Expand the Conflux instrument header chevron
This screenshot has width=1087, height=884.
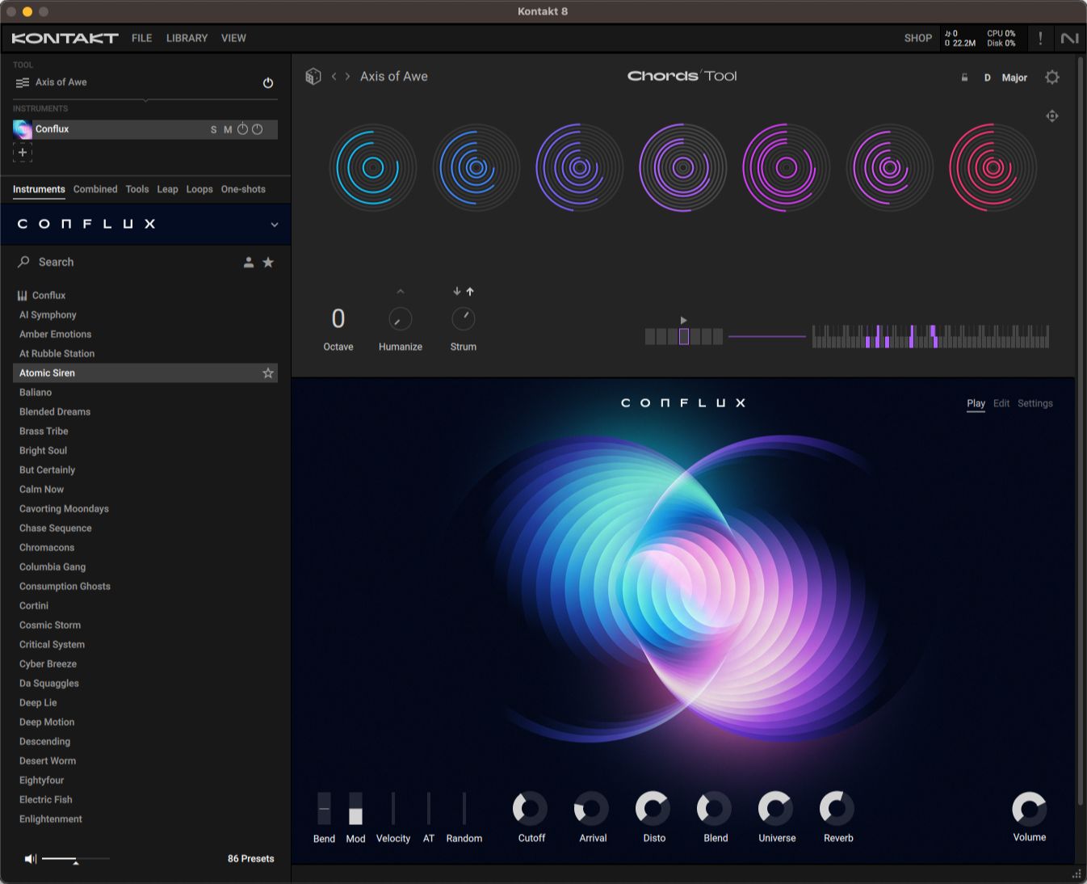[274, 225]
